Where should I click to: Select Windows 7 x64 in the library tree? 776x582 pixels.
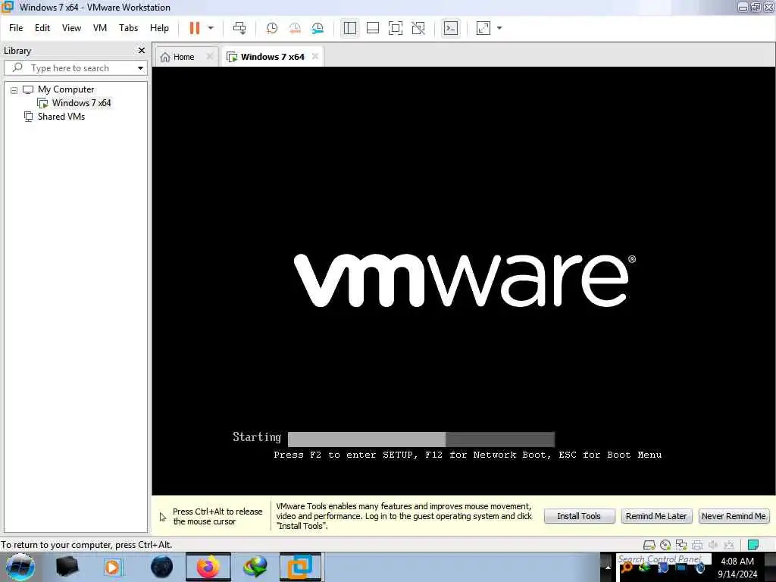(x=81, y=103)
